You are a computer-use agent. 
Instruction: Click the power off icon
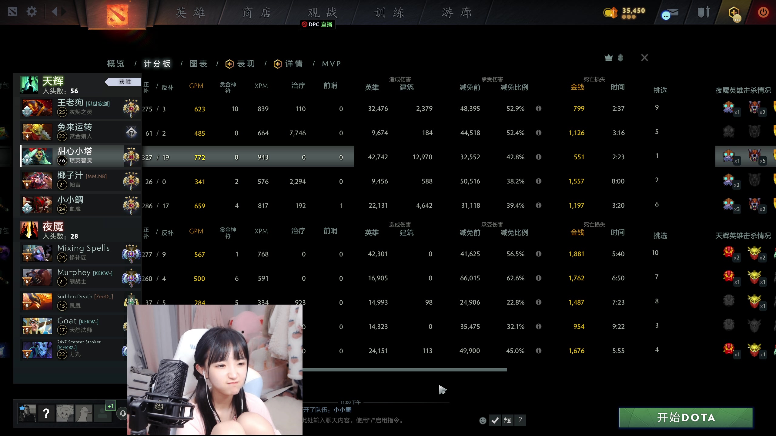763,12
